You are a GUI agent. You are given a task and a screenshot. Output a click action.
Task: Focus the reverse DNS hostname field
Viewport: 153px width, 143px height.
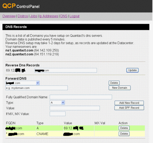66,70
